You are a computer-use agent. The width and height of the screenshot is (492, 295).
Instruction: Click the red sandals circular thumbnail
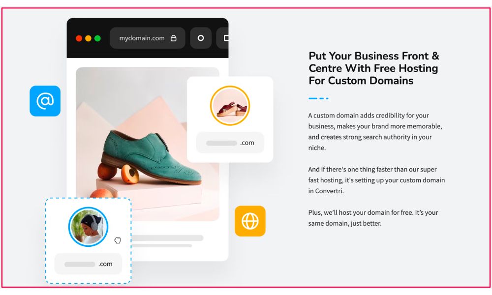(230, 106)
